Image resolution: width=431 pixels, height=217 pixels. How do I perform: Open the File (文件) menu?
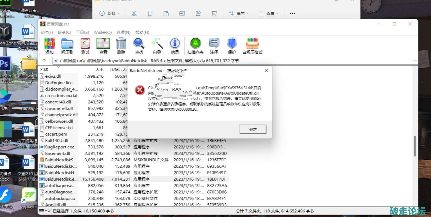47,32
